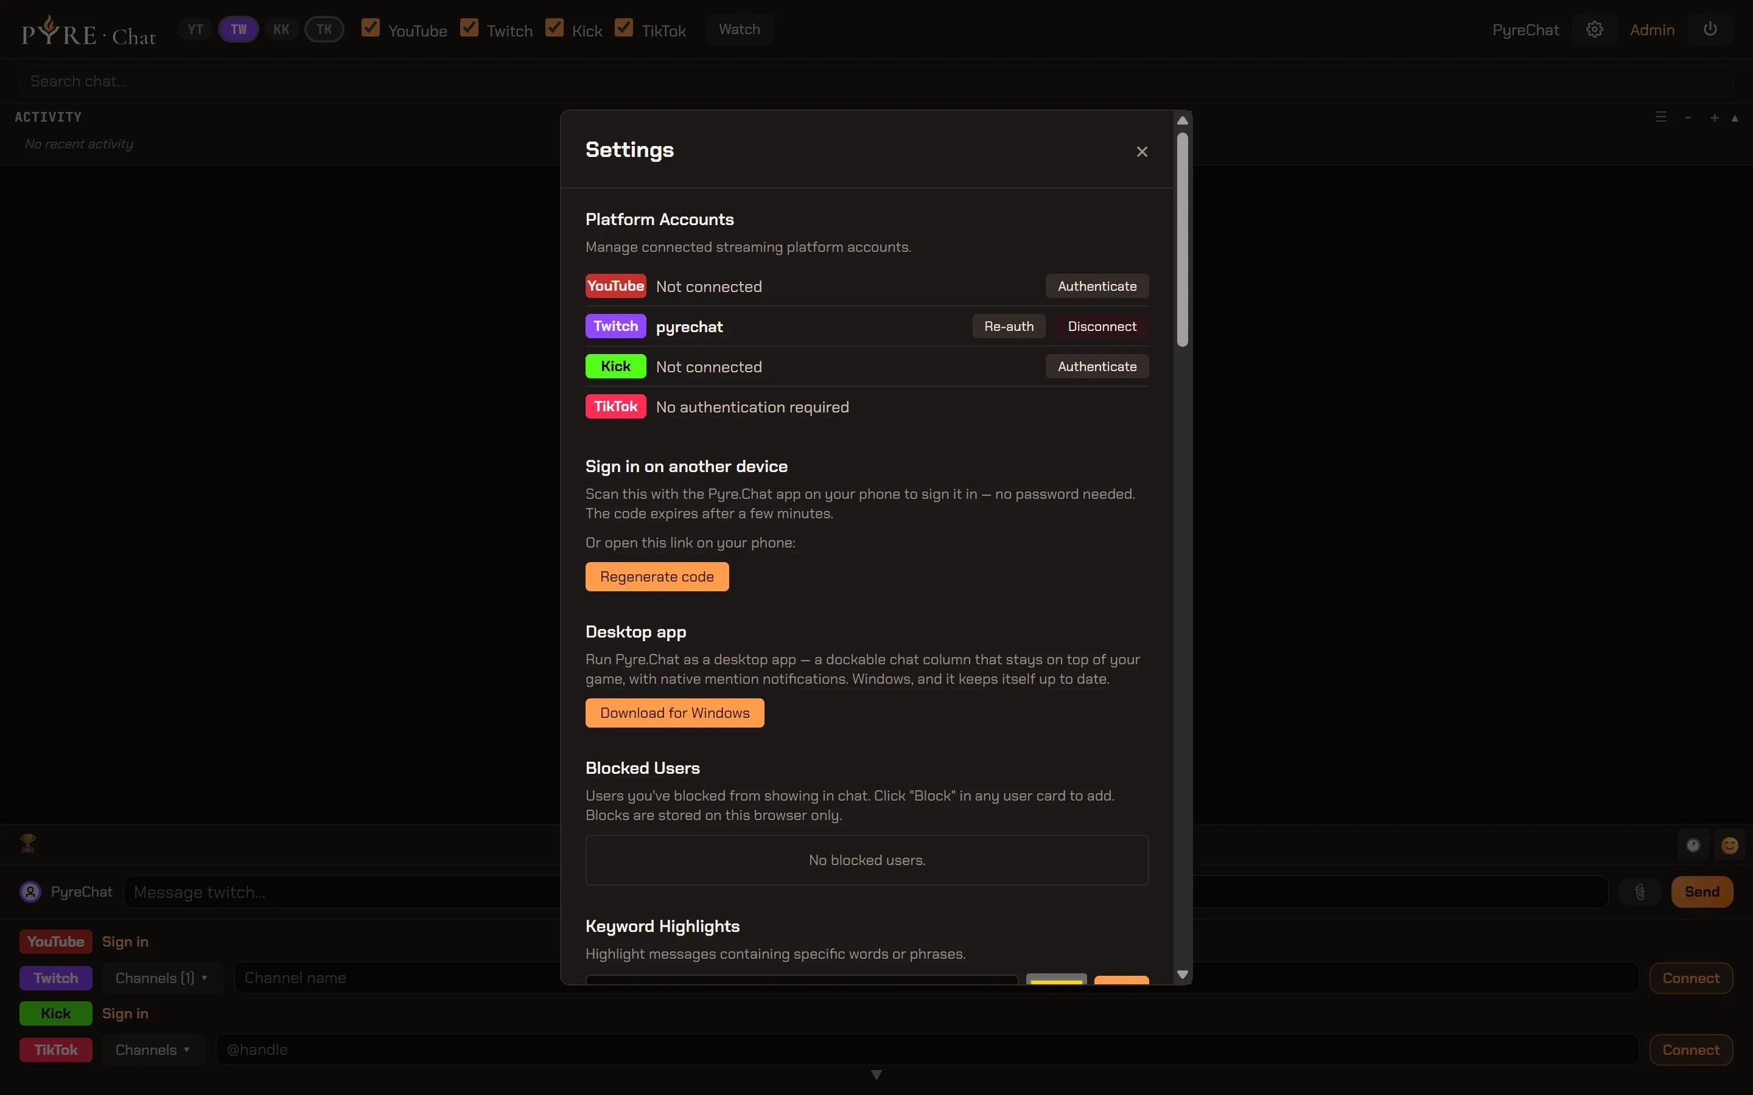Viewport: 1753px width, 1095px height.
Task: Select the TW platform pill
Action: tap(239, 30)
